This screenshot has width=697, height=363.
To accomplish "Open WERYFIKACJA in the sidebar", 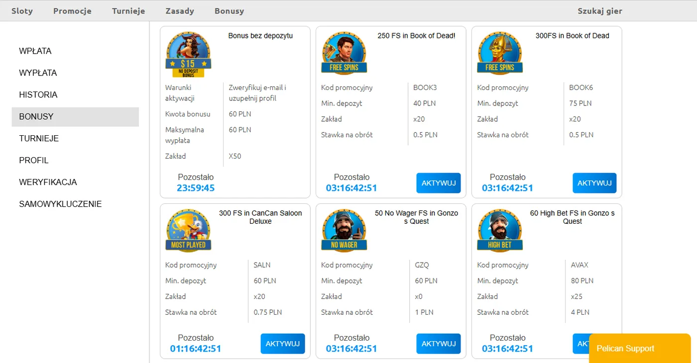I will [48, 182].
